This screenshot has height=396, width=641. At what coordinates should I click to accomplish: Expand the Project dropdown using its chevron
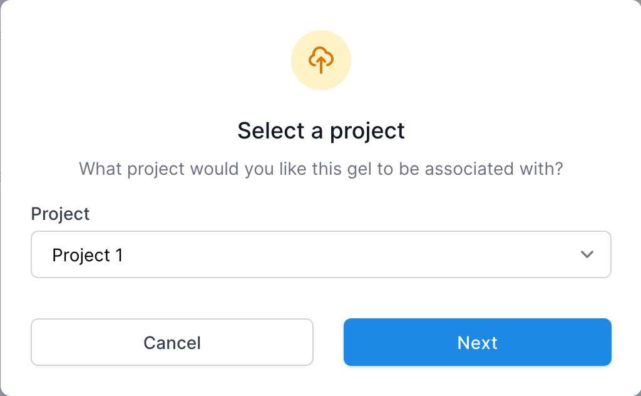[587, 254]
